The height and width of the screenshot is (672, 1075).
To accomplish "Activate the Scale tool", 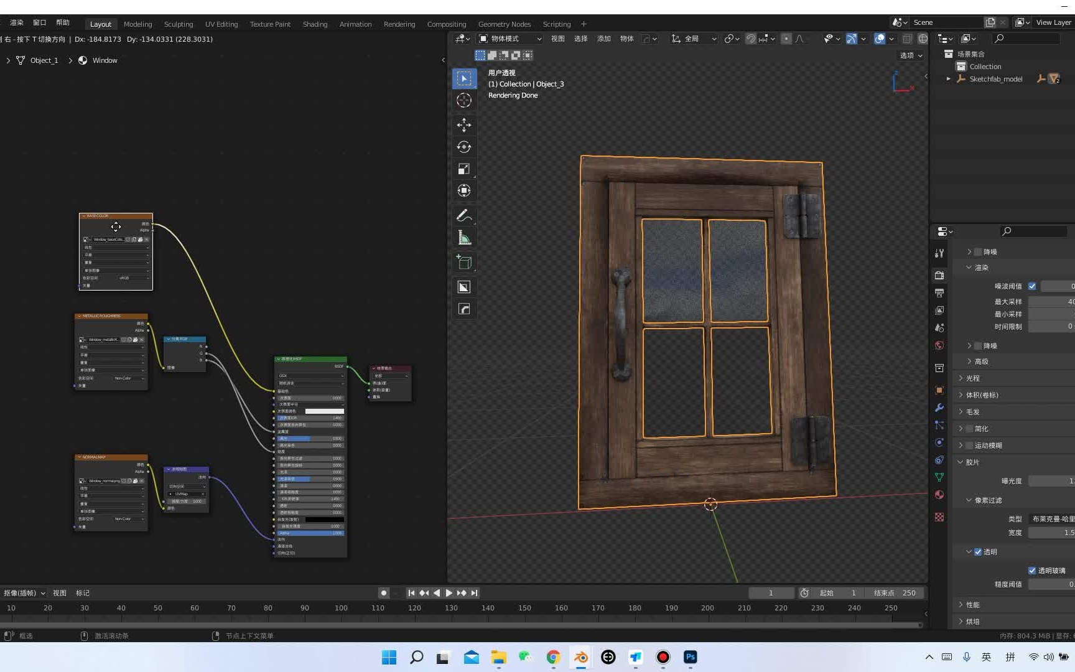I will [464, 169].
